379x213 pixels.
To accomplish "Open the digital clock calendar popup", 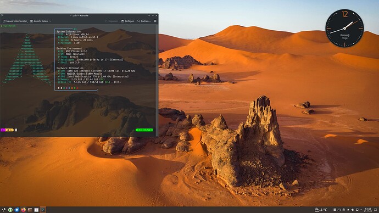I will (x=368, y=210).
